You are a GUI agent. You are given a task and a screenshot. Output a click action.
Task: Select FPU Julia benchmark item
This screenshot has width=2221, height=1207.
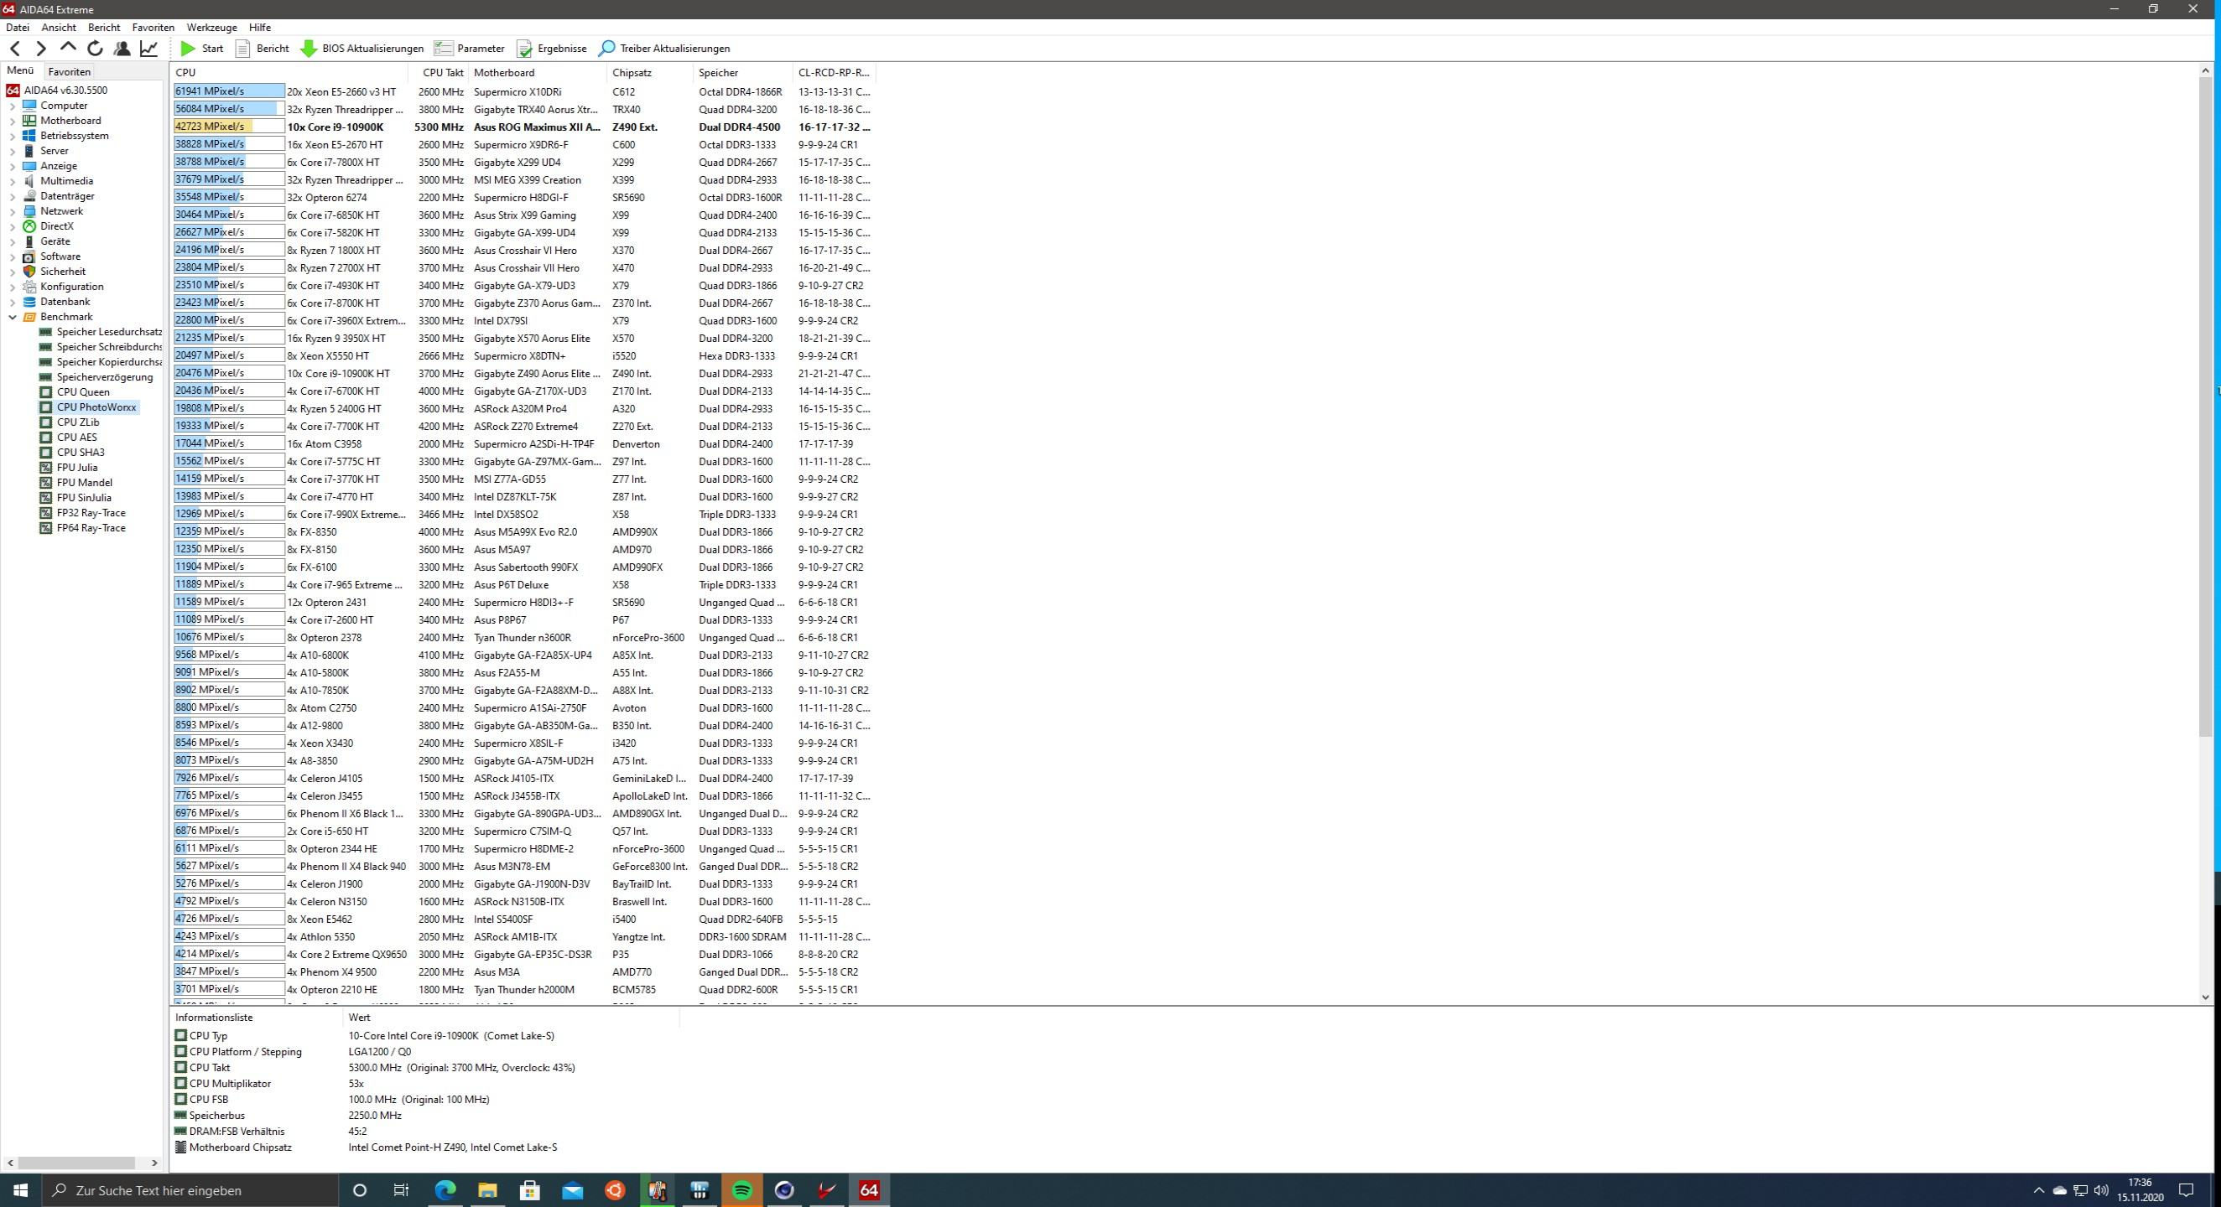[x=76, y=468]
